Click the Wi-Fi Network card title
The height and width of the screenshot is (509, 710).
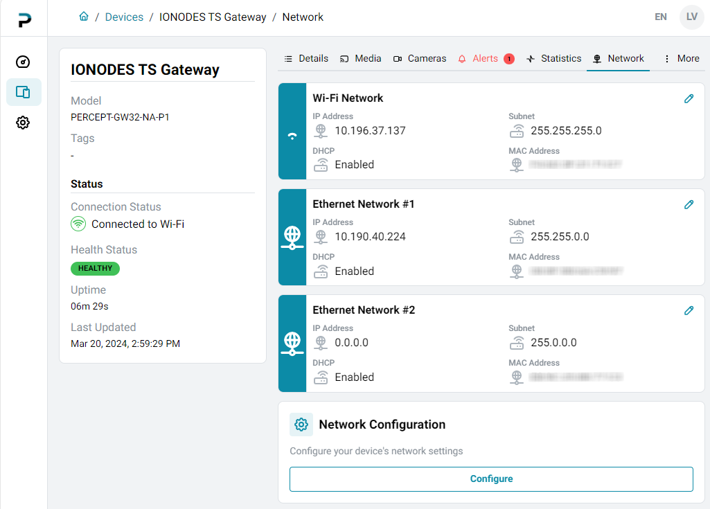coord(348,98)
